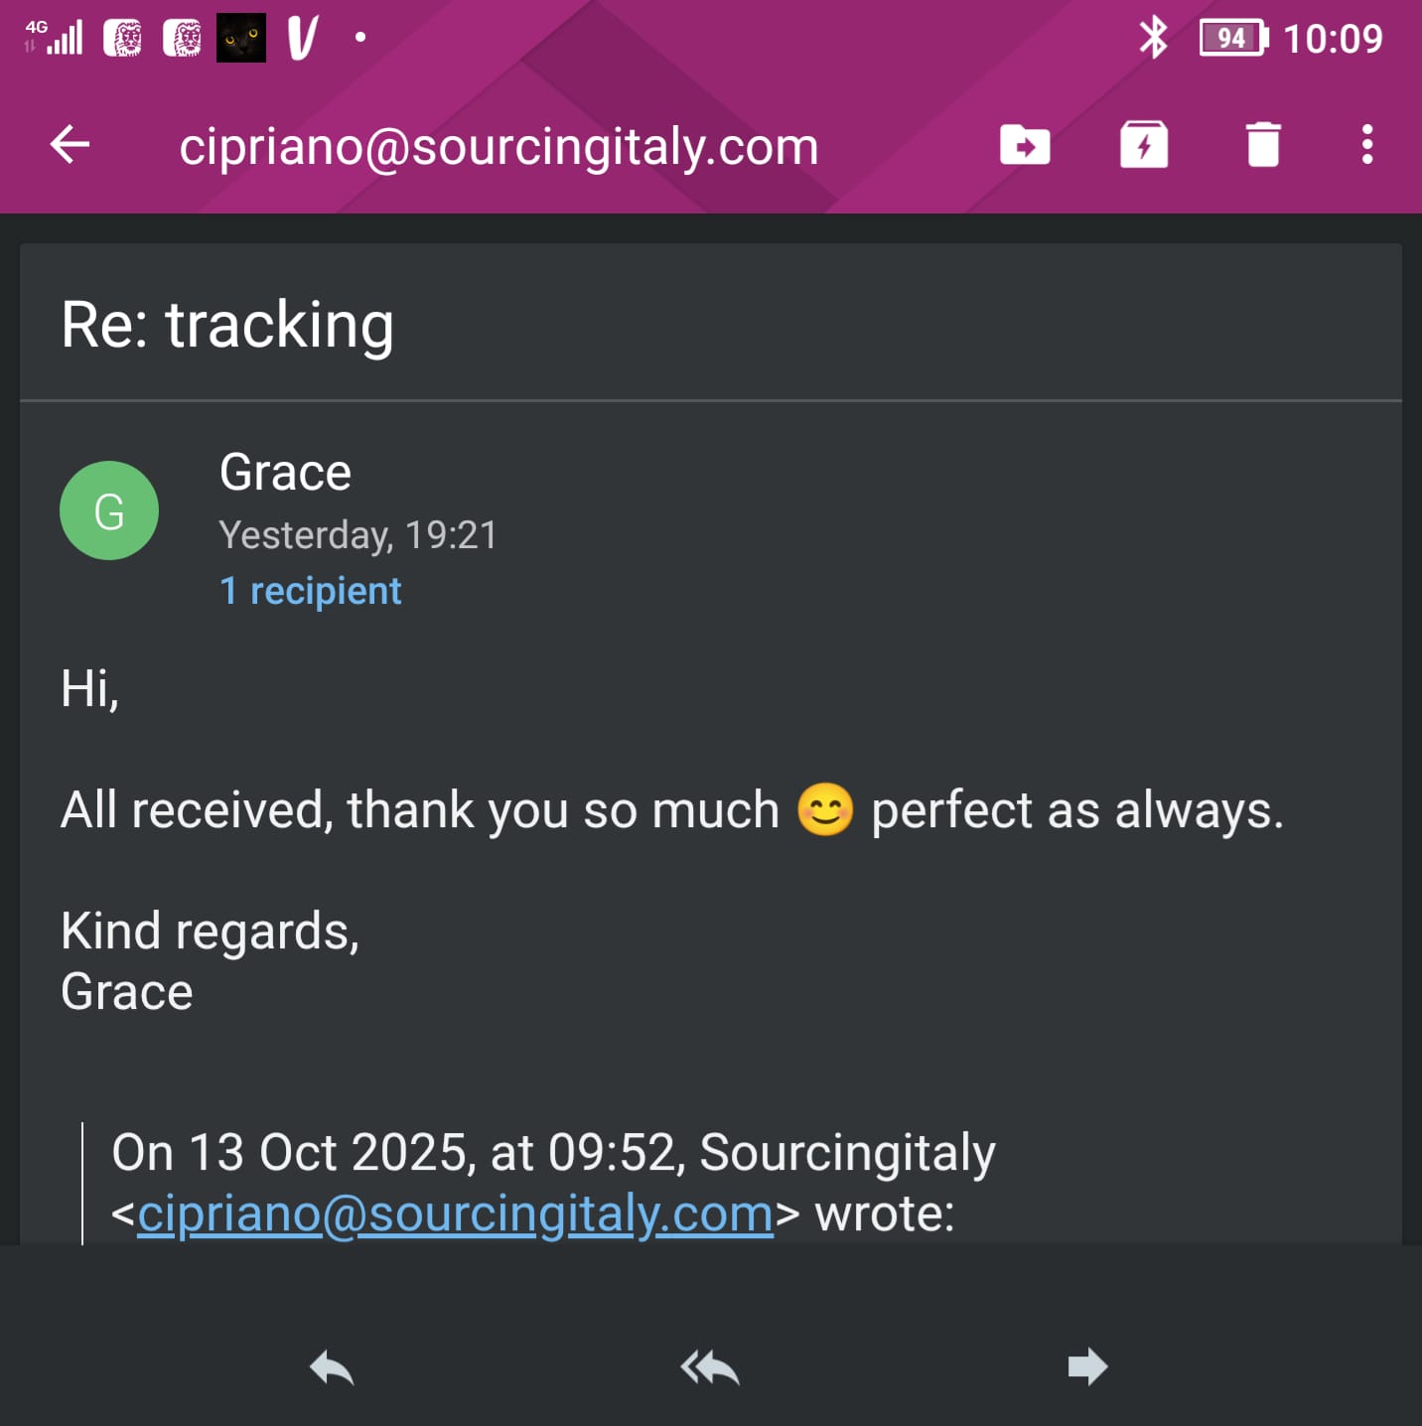Tap the Bluetooth status icon

1153,39
